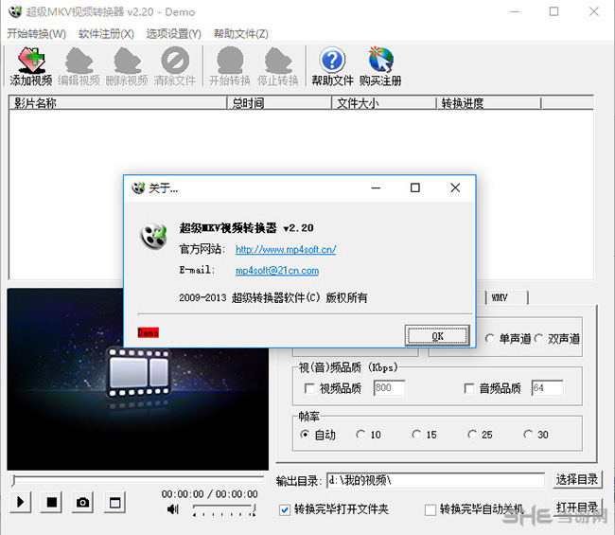Click the 清除文件 clear files toolbar icon
Screen dimensions: 615x535
[x=175, y=66]
